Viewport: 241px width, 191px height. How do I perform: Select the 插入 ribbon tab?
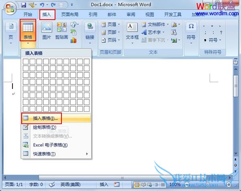click(47, 14)
